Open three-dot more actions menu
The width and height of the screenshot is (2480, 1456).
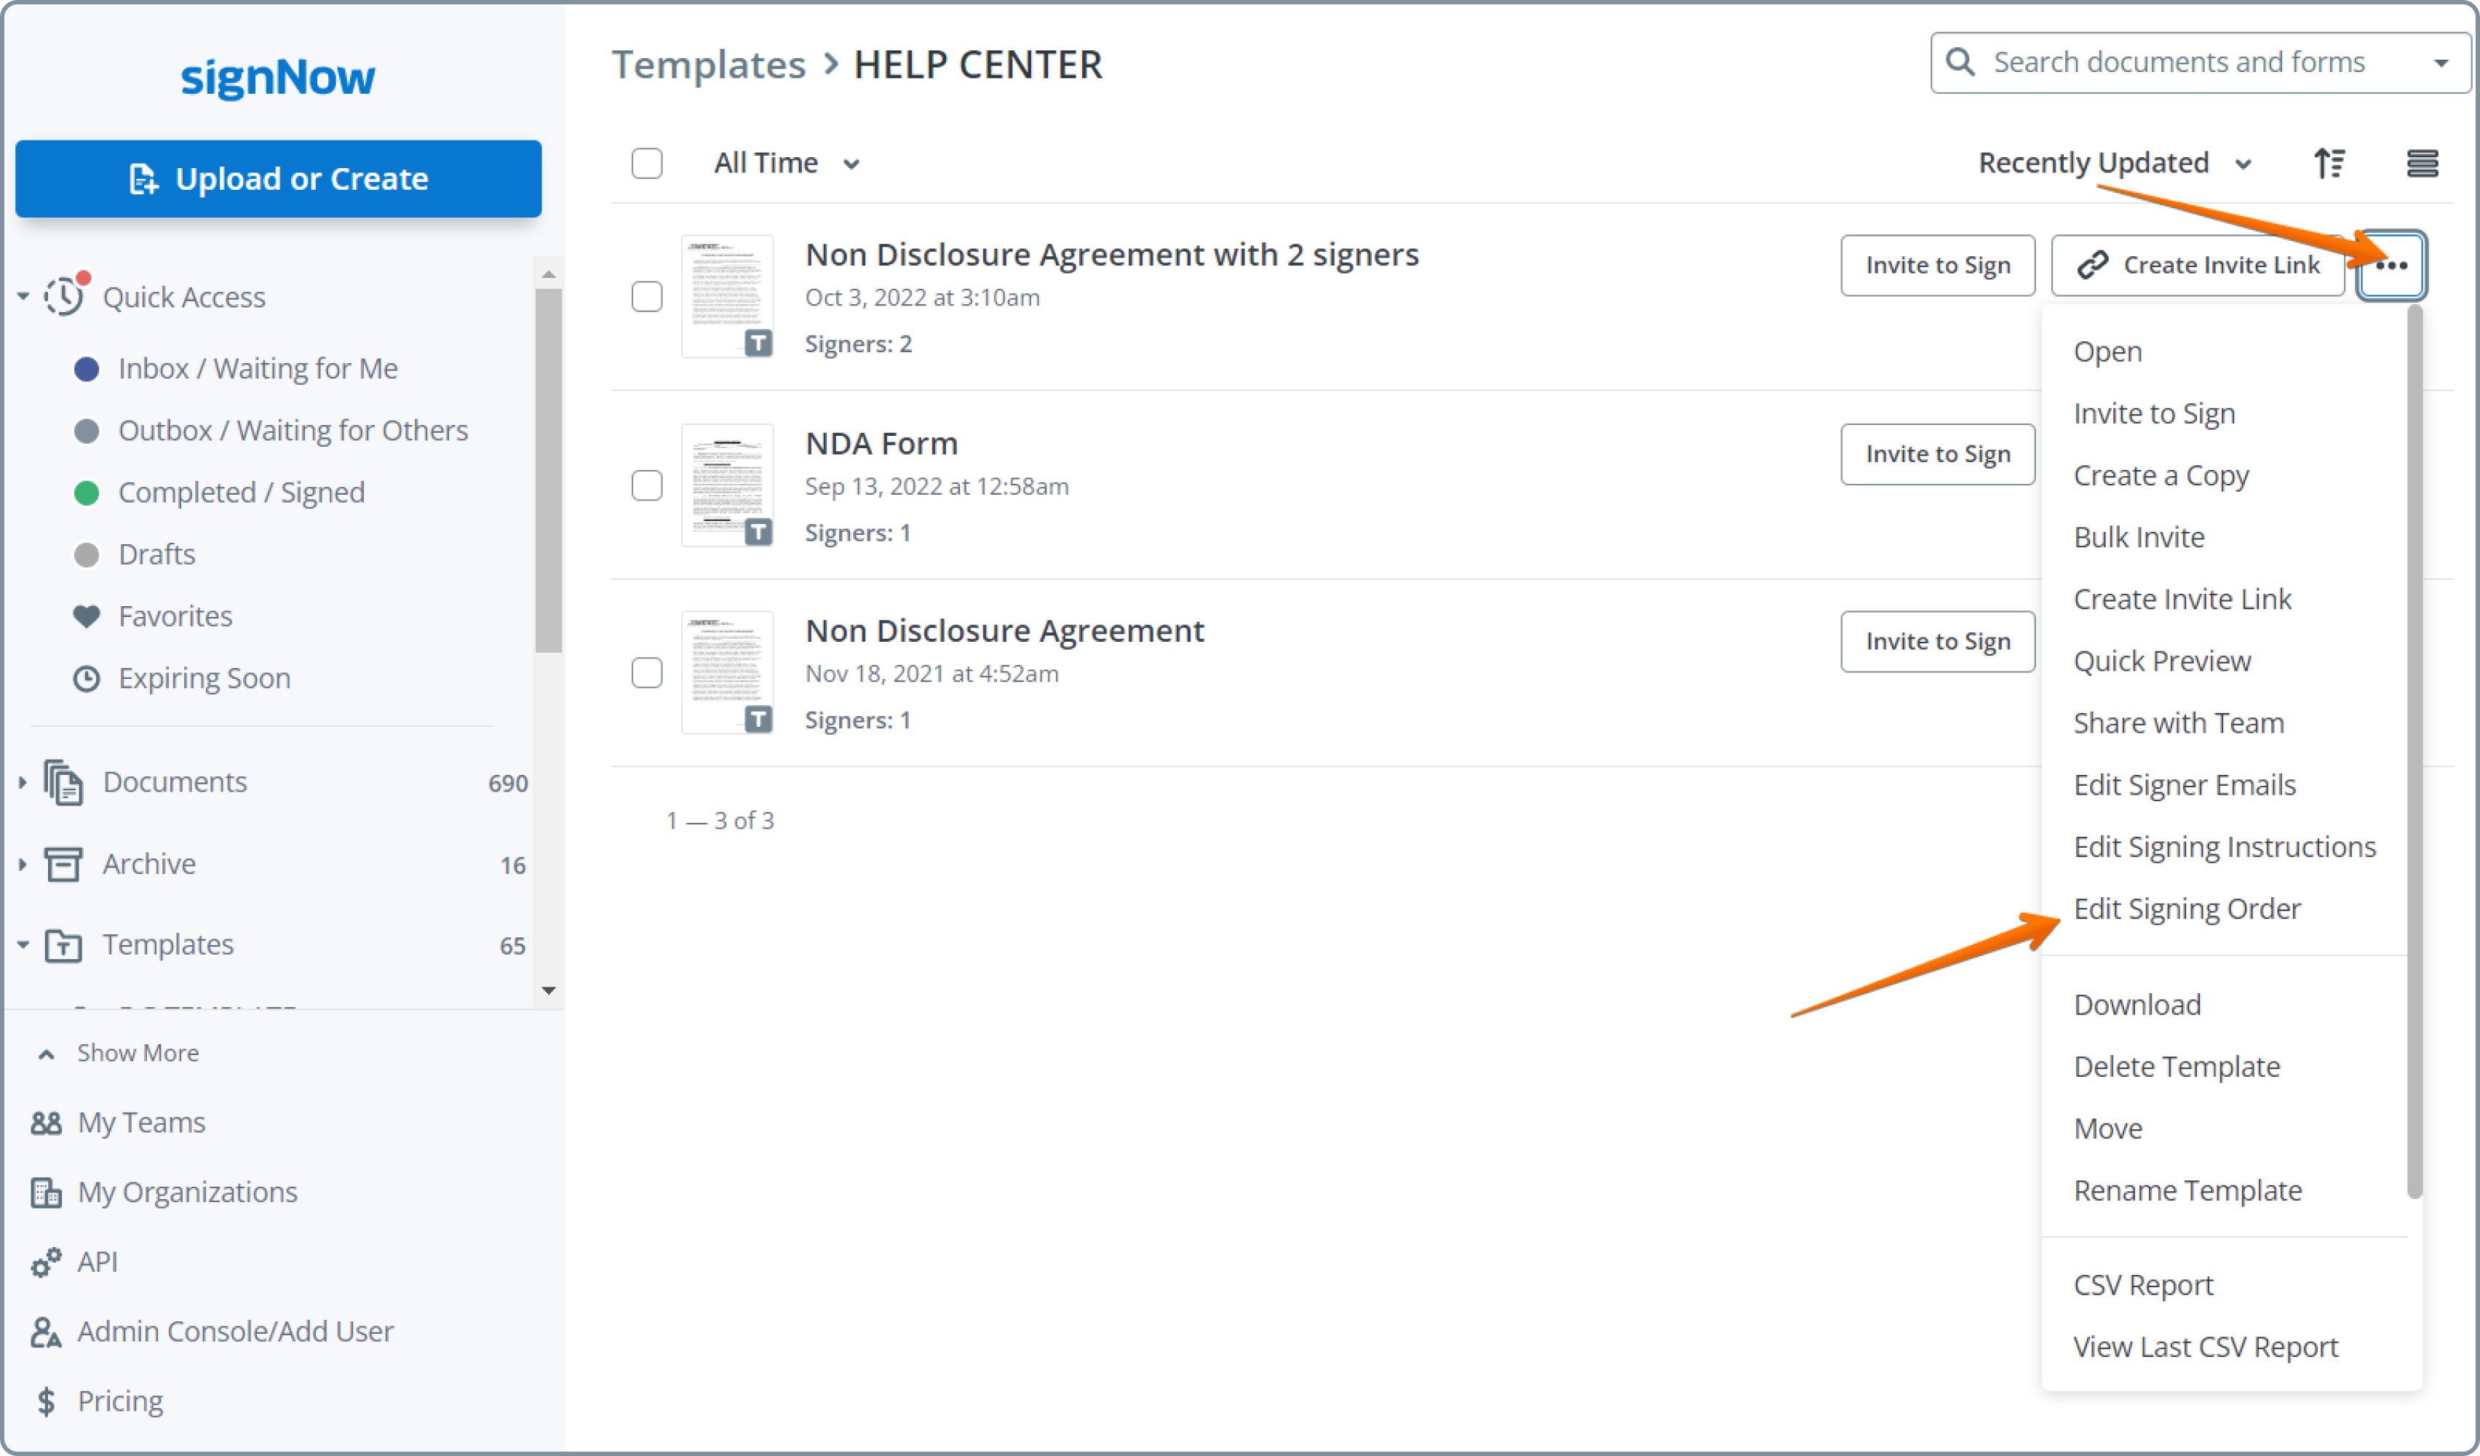(2391, 265)
